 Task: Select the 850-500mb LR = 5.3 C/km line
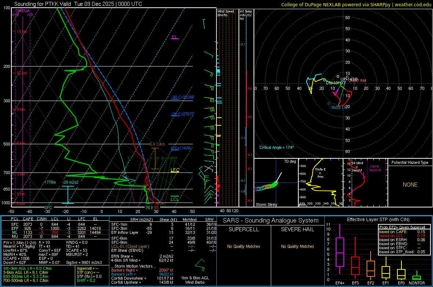pos(26,276)
